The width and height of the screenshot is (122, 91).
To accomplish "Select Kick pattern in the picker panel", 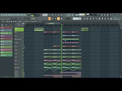I will click(x=6, y=28).
